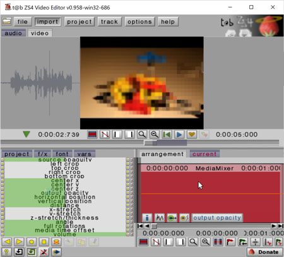Switch to the current tab

(x=204, y=154)
